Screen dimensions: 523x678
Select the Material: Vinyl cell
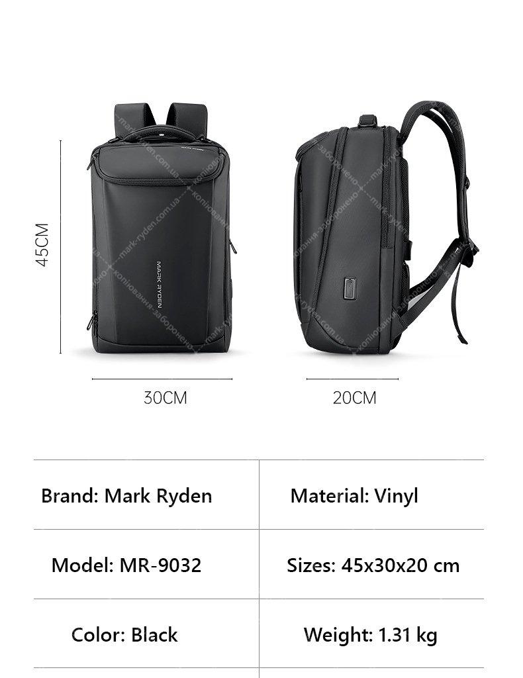coord(371,495)
